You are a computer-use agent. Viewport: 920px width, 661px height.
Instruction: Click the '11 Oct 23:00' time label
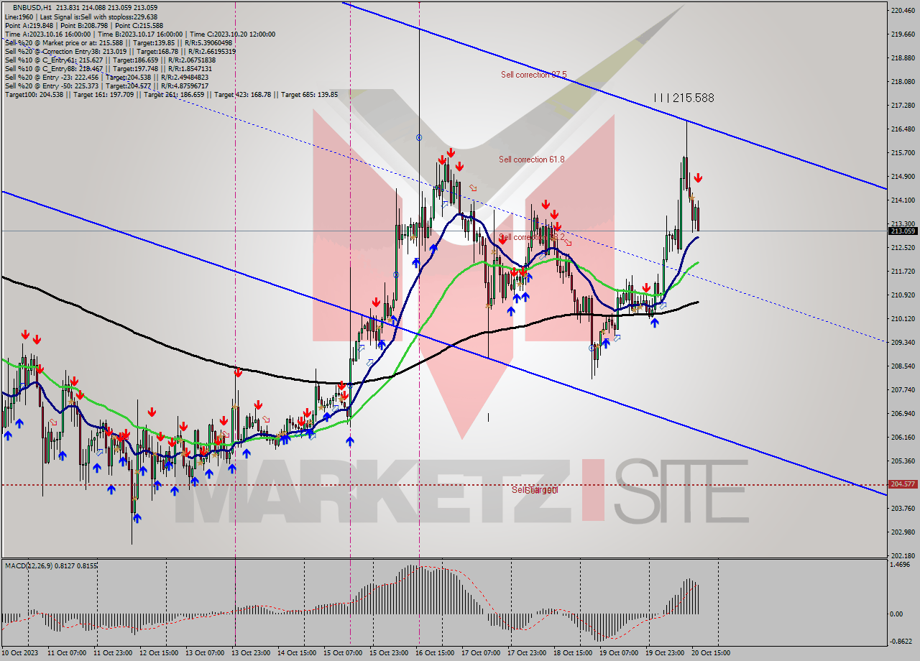click(113, 654)
